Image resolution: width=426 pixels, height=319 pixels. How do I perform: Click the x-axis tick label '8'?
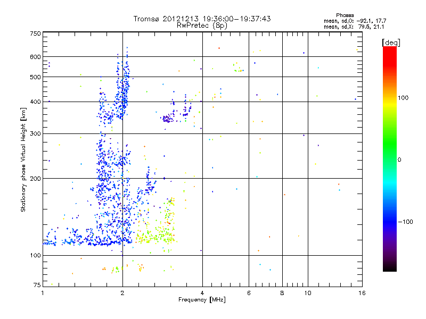[282, 293]
